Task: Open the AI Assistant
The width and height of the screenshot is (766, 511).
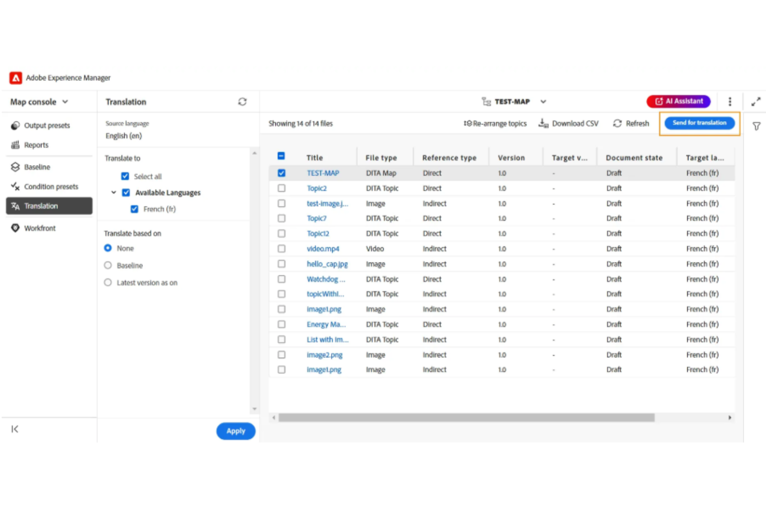Action: point(679,101)
